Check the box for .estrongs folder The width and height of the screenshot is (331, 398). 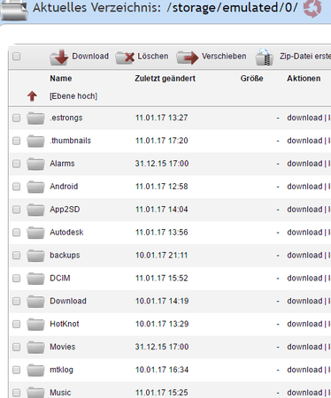click(17, 118)
